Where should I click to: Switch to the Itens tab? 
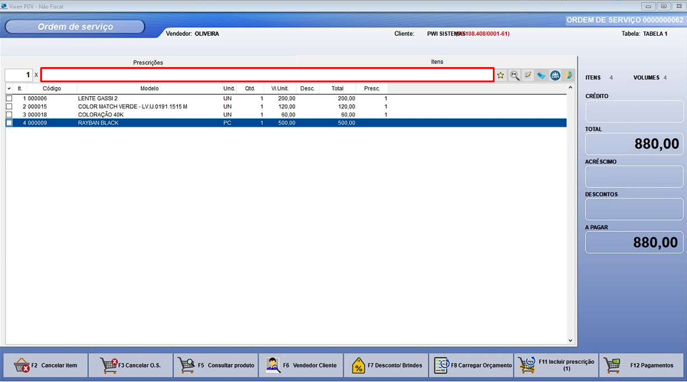[x=437, y=62]
